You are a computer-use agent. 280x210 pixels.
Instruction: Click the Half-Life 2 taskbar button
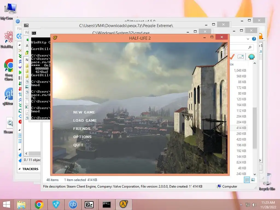point(124,205)
